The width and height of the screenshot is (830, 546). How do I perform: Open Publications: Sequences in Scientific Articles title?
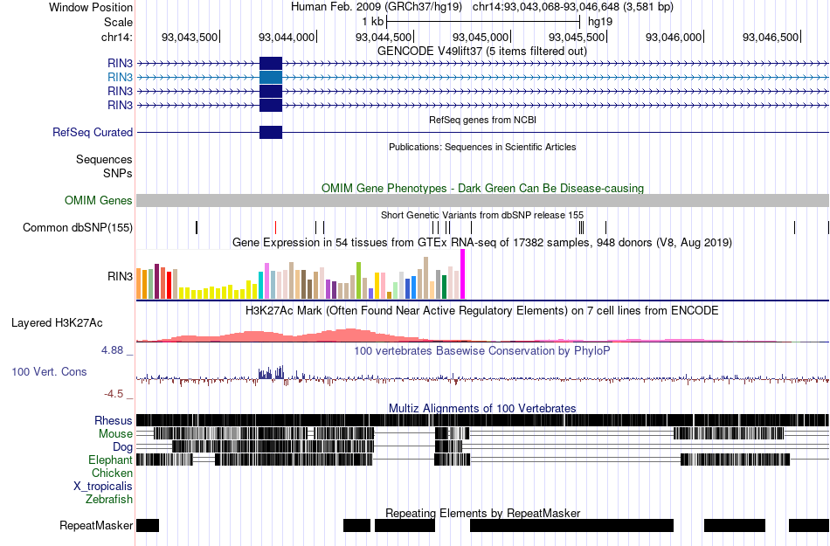click(x=482, y=147)
